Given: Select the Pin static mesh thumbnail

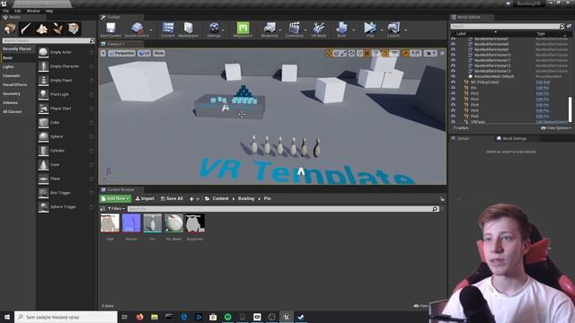Looking at the screenshot, I should tap(153, 223).
